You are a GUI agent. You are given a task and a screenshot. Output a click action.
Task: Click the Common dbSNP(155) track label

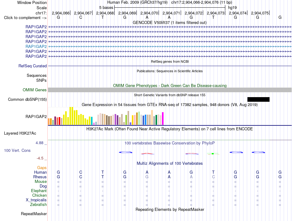tap(27, 99)
